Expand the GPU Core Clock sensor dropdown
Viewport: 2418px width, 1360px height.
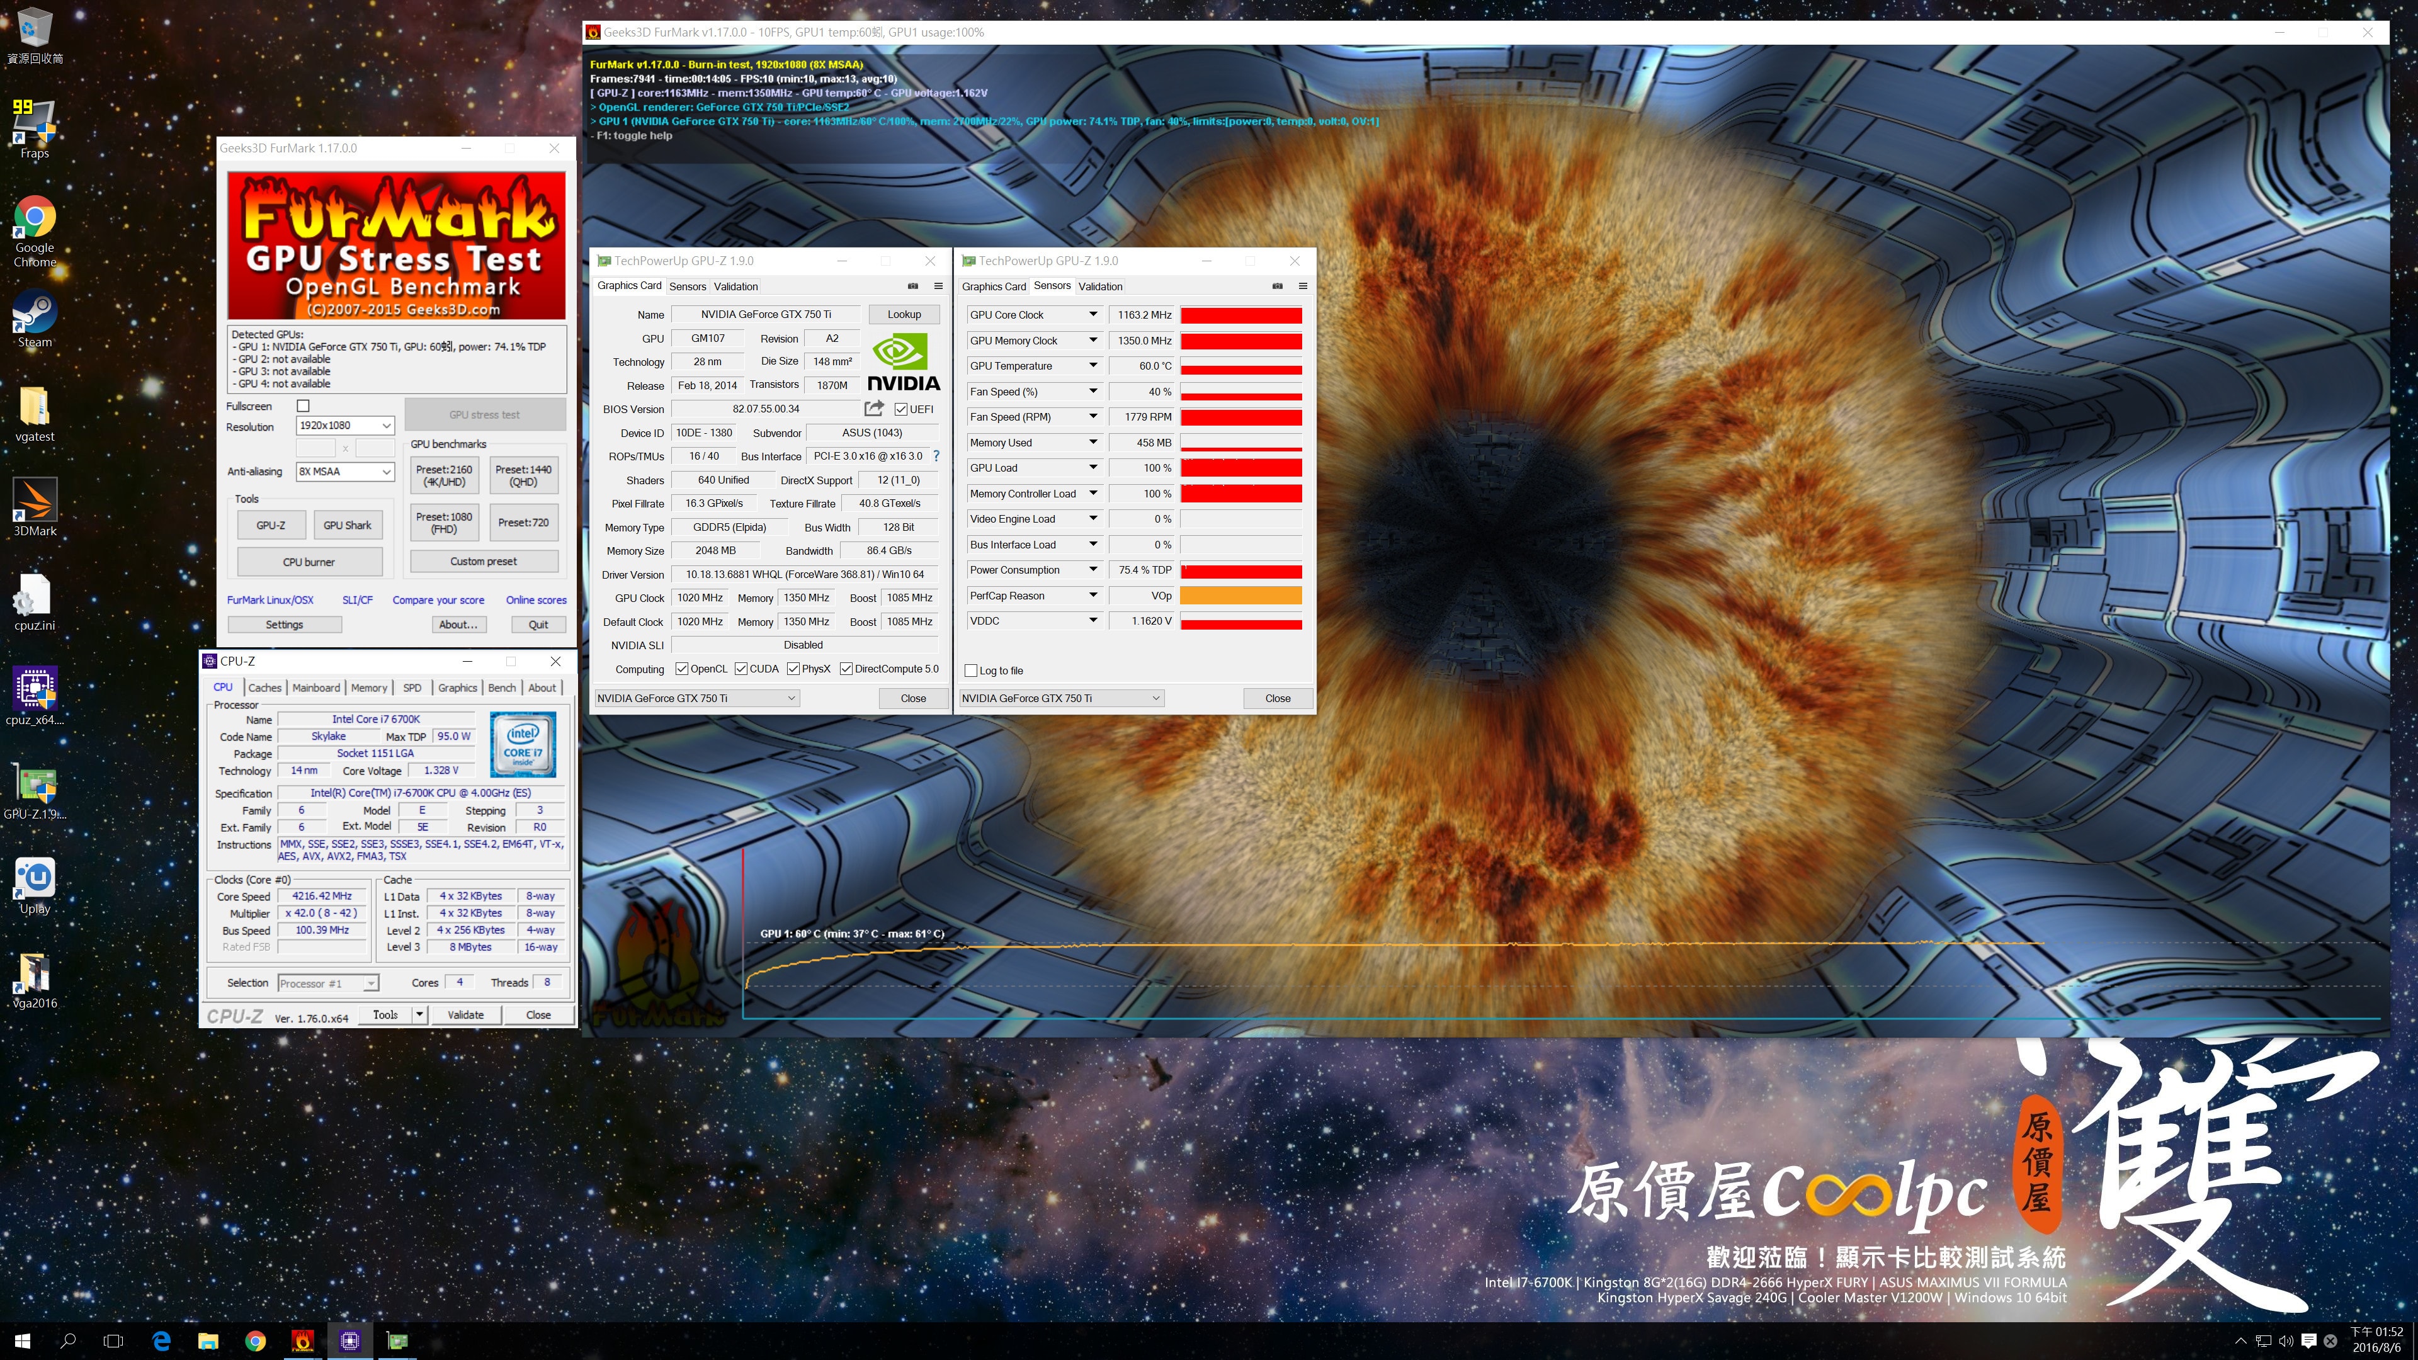[x=1093, y=315]
